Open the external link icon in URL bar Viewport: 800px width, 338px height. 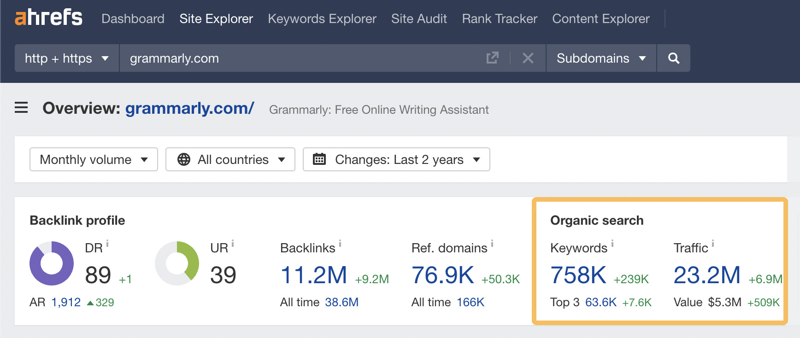coord(492,58)
